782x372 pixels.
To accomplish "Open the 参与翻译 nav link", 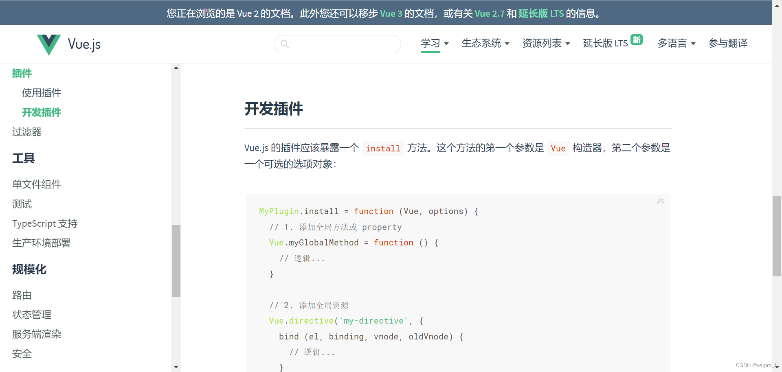I will pyautogui.click(x=728, y=43).
